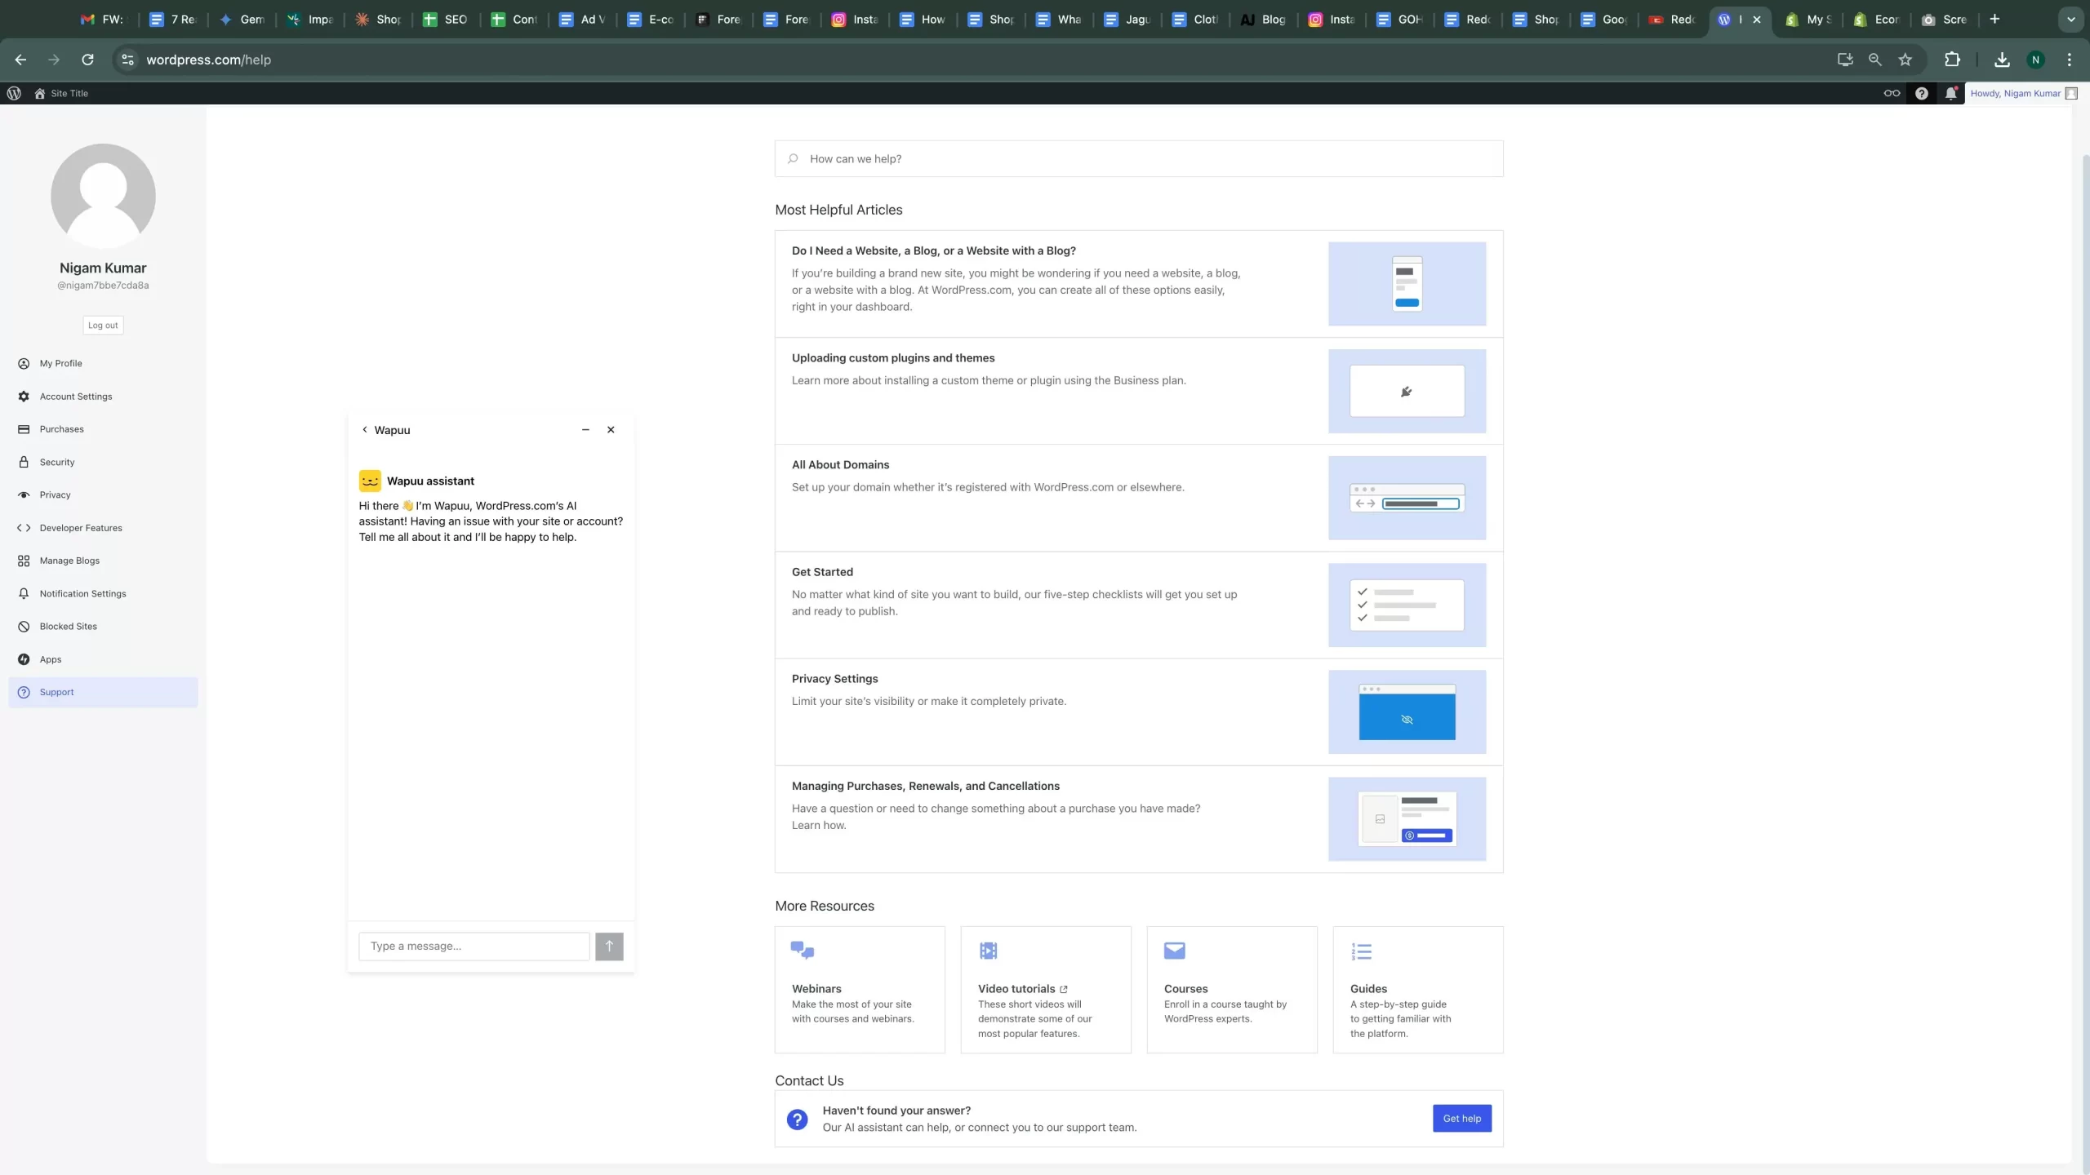The image size is (2090, 1175).
Task: Switch to the SEO spreadsheet tab
Action: click(x=446, y=20)
